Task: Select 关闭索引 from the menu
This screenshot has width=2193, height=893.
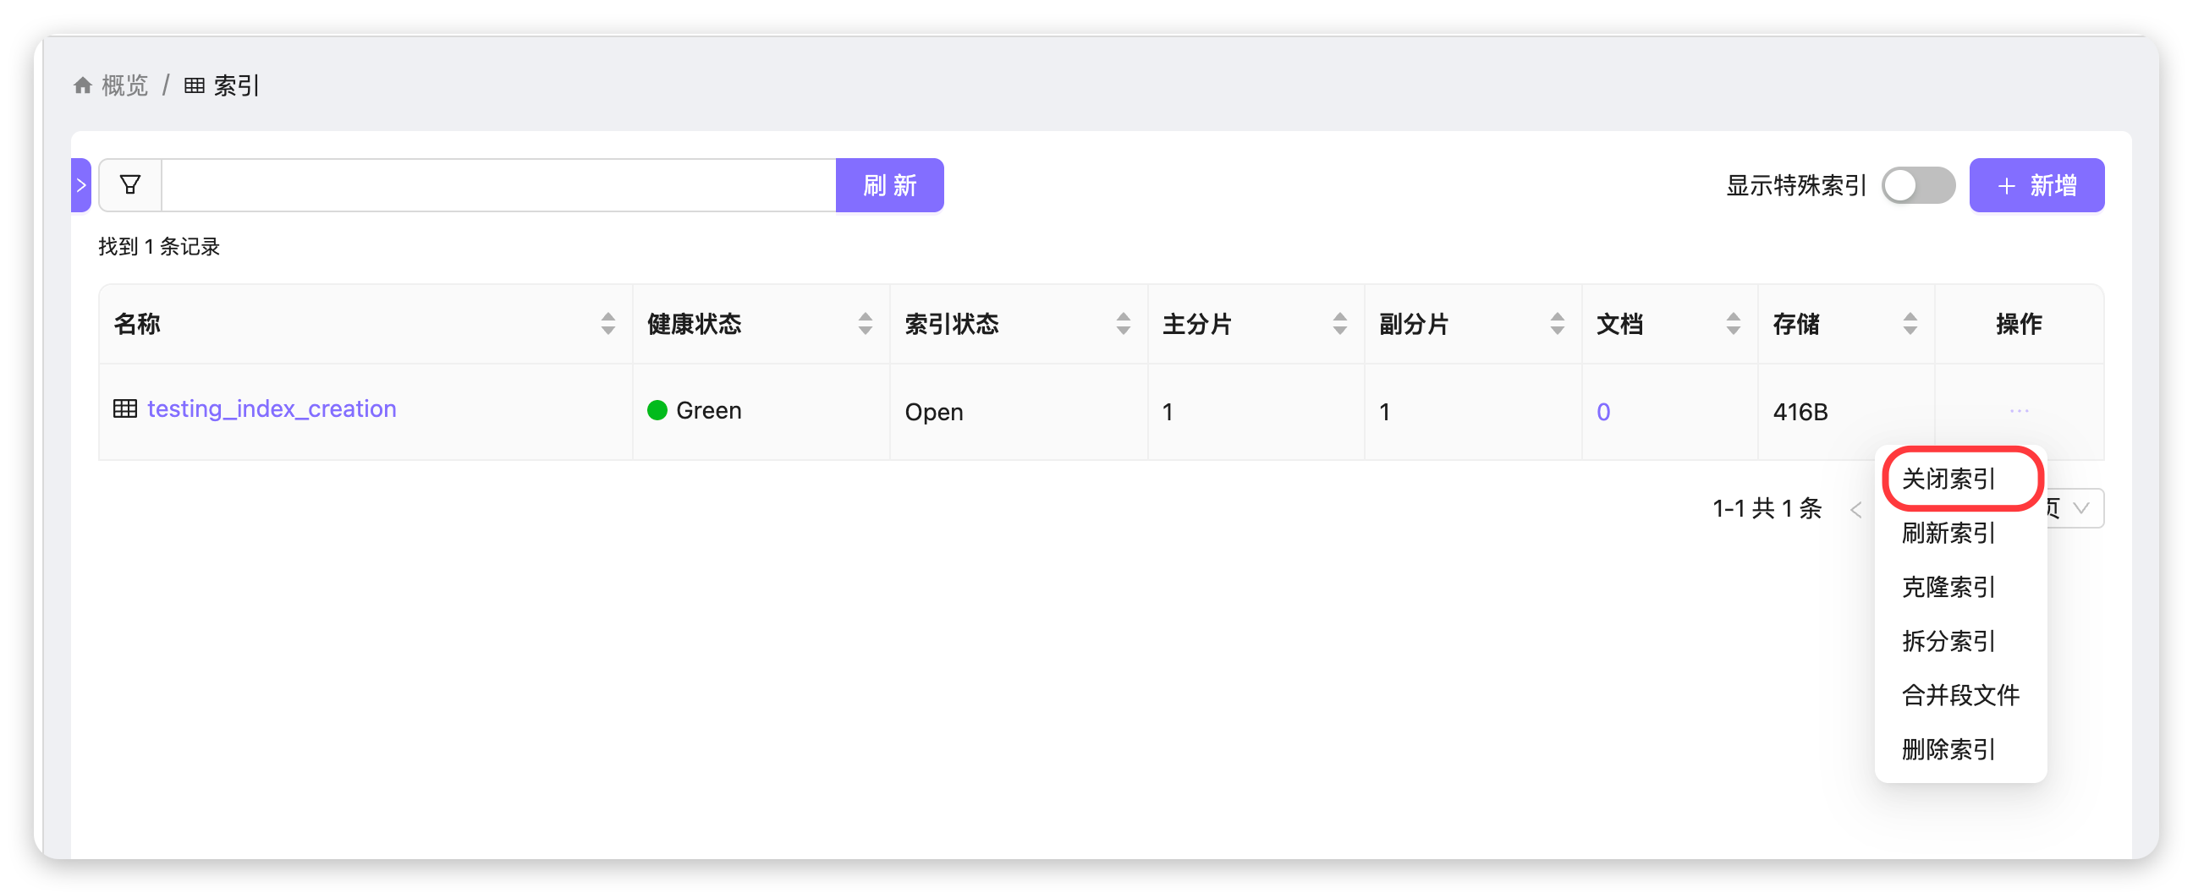Action: (1948, 479)
